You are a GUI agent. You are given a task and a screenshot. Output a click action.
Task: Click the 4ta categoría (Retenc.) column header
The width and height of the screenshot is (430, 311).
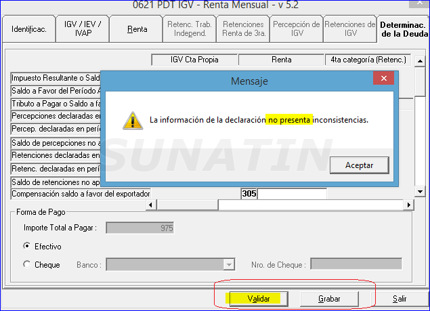point(368,60)
